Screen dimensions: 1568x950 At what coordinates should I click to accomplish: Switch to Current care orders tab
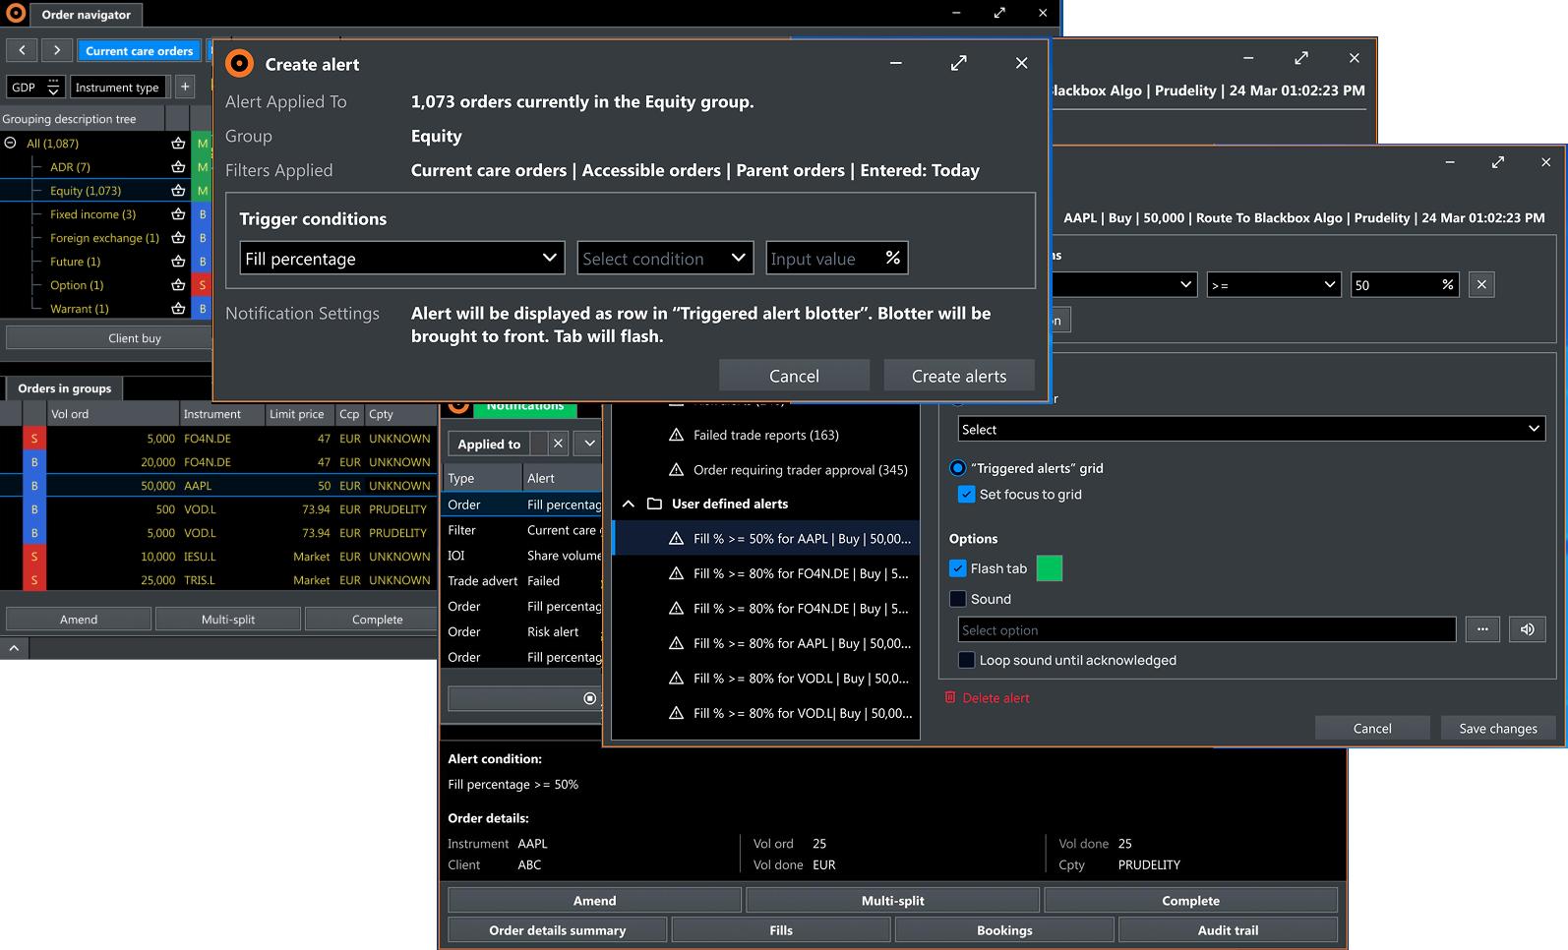[x=140, y=51]
